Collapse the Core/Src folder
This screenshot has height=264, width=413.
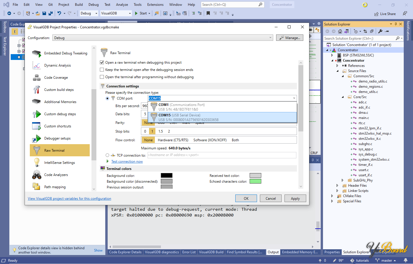click(x=343, y=97)
